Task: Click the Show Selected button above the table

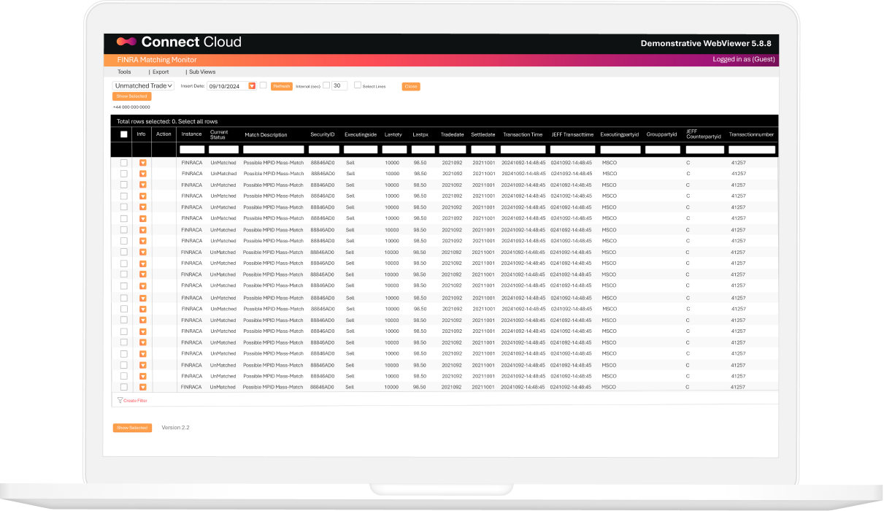Action: click(132, 96)
